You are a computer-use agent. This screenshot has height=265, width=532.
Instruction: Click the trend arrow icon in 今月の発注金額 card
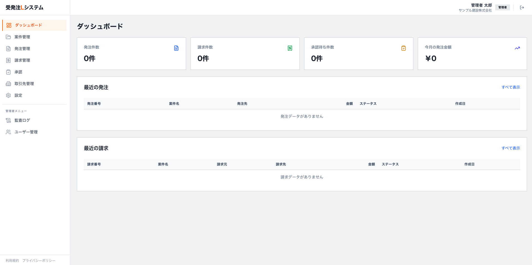point(517,48)
